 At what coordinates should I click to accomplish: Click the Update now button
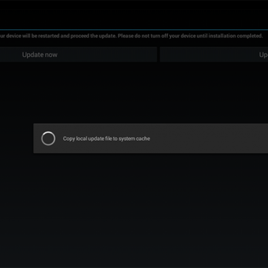click(78, 54)
